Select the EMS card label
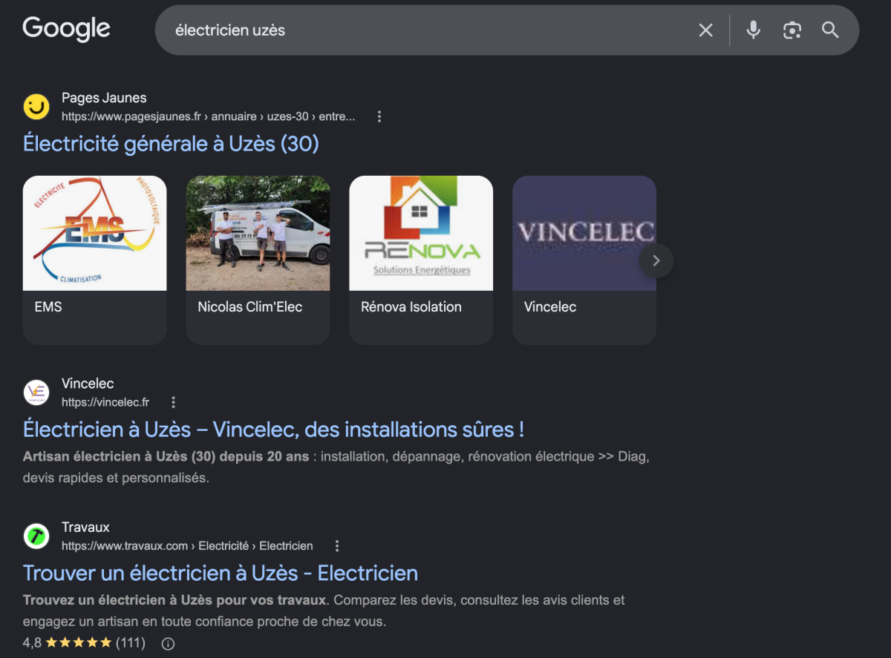 48,306
